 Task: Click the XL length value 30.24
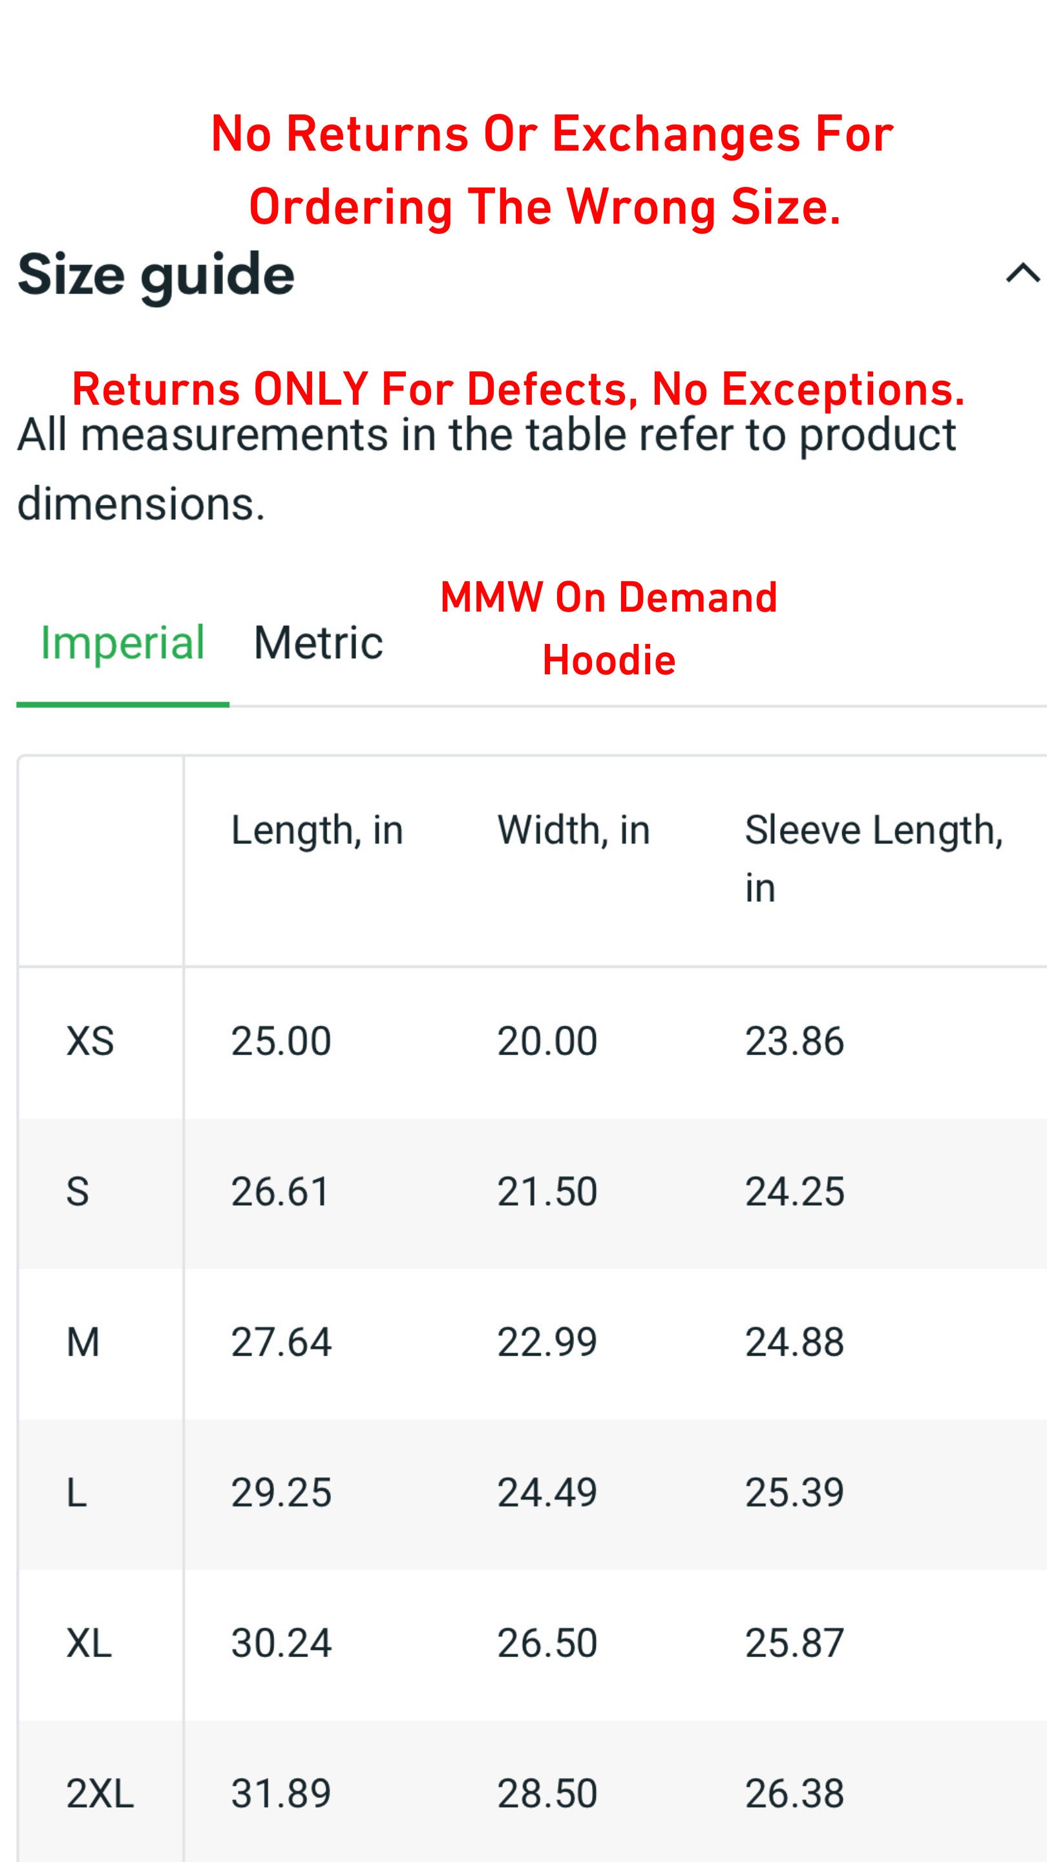[x=281, y=1643]
